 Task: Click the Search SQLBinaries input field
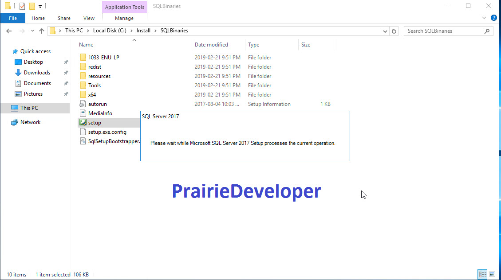click(444, 31)
